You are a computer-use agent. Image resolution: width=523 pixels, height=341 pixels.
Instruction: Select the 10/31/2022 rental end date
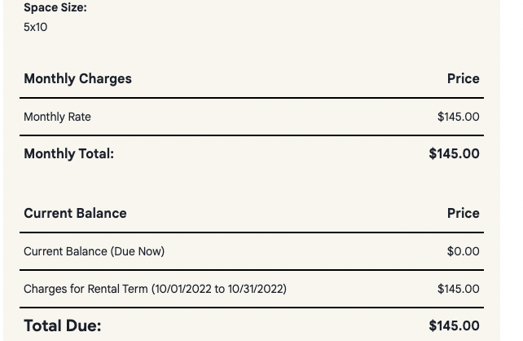pyautogui.click(x=255, y=289)
